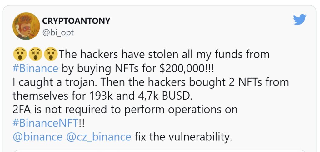Open the embedded card below the tweet
320x152 pixels.
click(160, 151)
